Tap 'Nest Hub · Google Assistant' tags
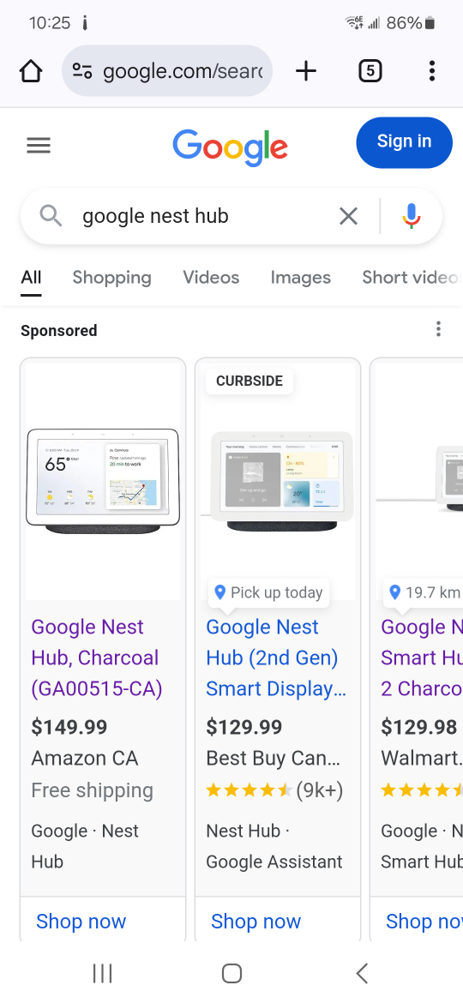The height and width of the screenshot is (1003, 463). (274, 845)
